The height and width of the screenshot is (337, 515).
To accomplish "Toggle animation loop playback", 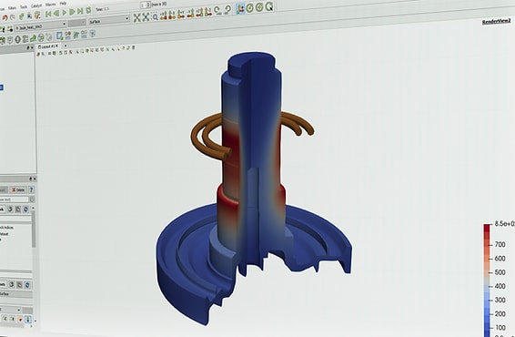I will 88,11.
